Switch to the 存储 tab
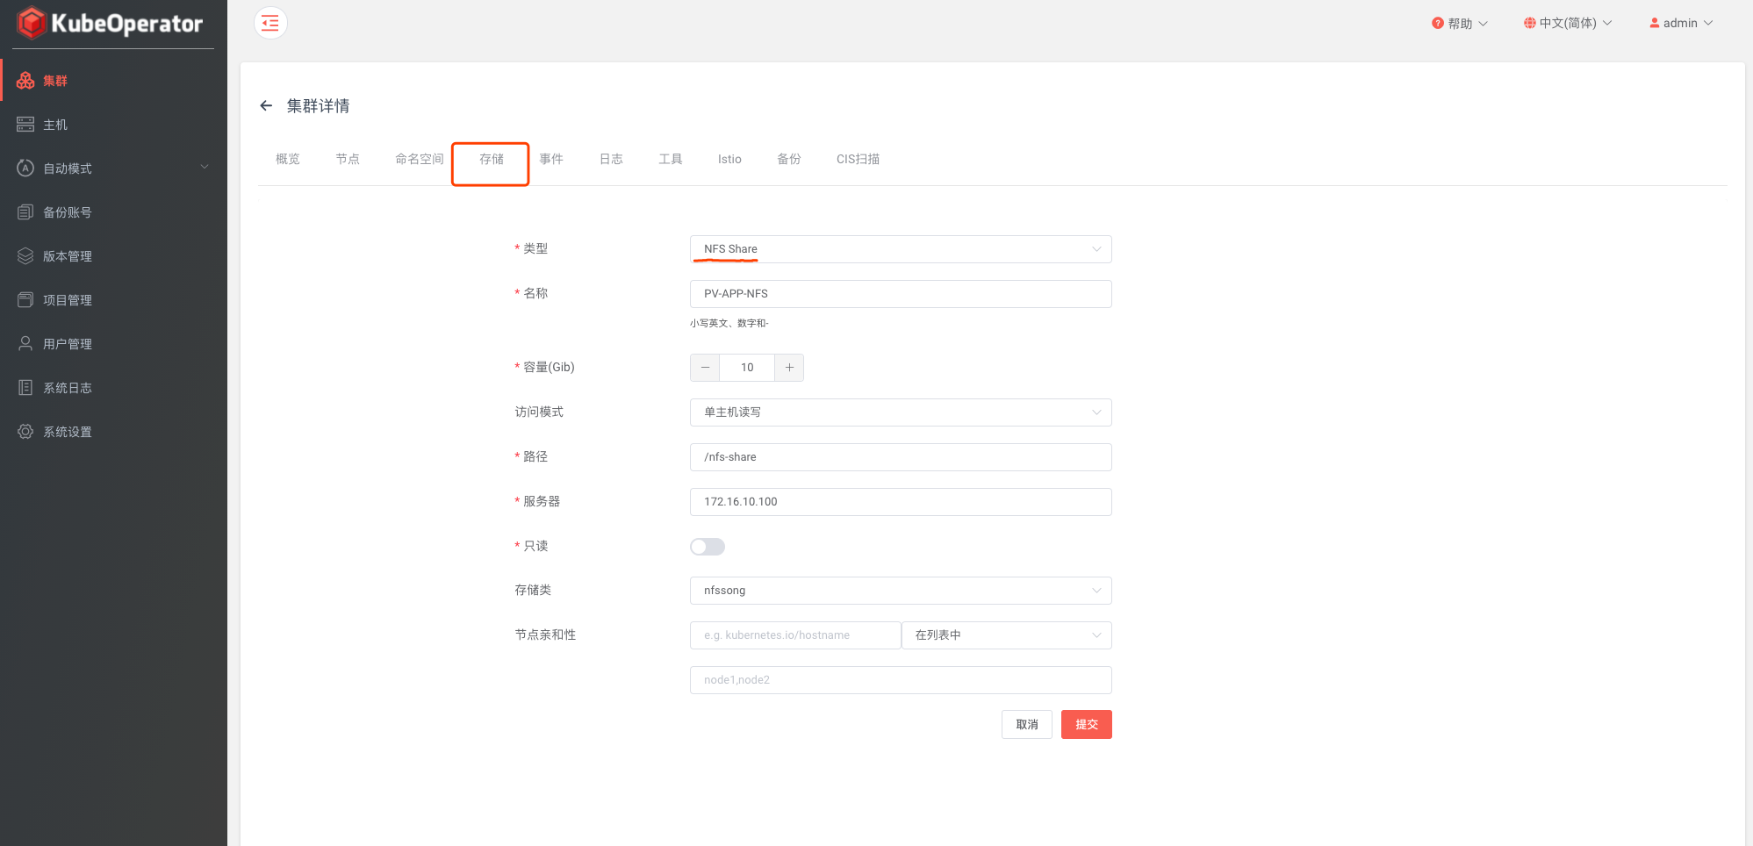Image resolution: width=1753 pixels, height=846 pixels. click(x=492, y=159)
